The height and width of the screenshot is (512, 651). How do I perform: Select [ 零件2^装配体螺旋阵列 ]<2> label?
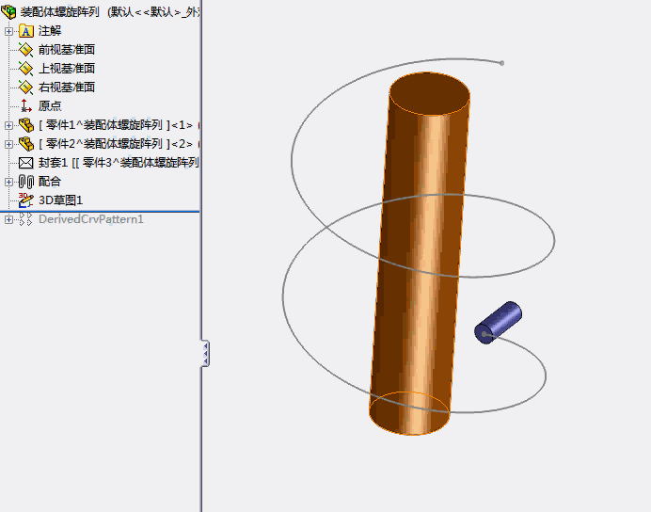(x=116, y=144)
